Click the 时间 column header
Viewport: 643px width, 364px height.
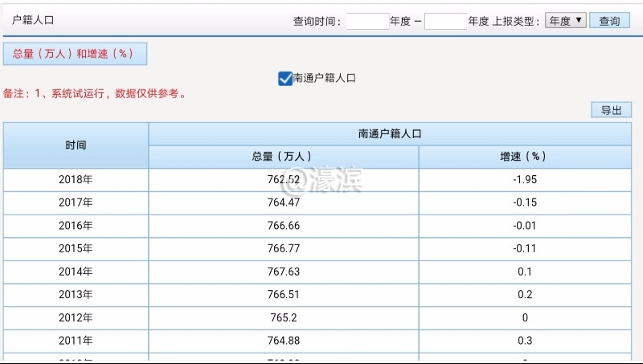click(x=76, y=145)
